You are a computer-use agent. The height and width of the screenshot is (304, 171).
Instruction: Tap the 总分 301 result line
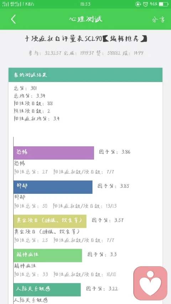coord(25,88)
